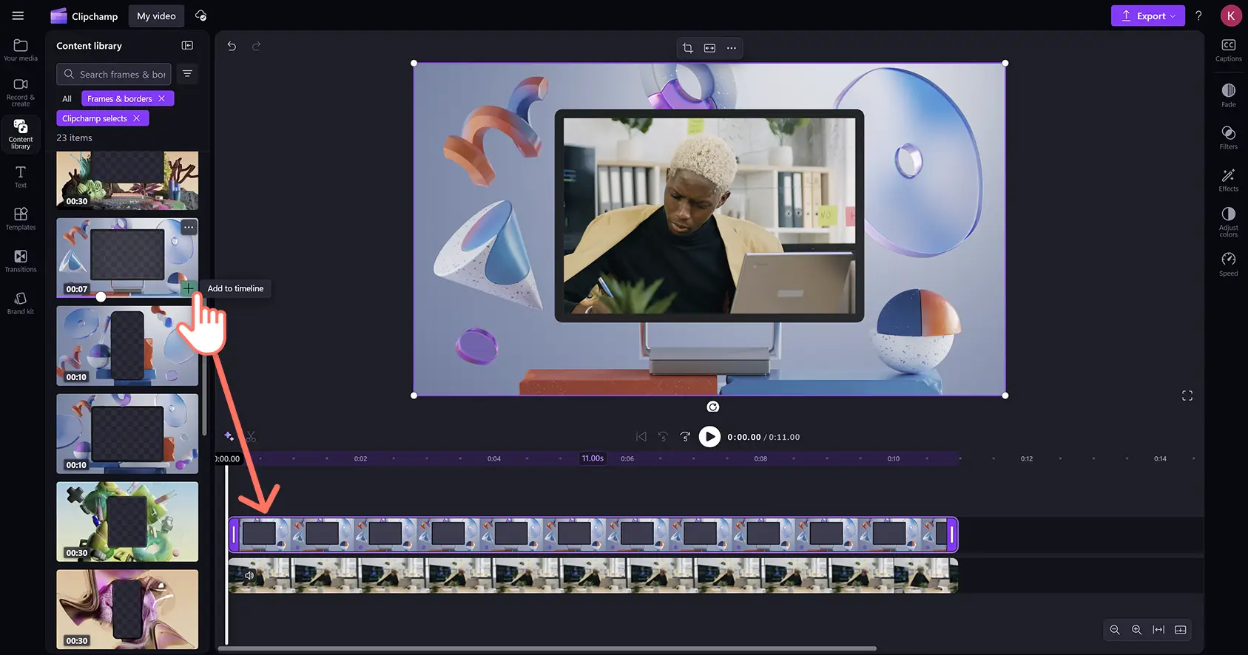Enter fullscreen preview mode
This screenshot has height=655, width=1248.
tap(1187, 396)
